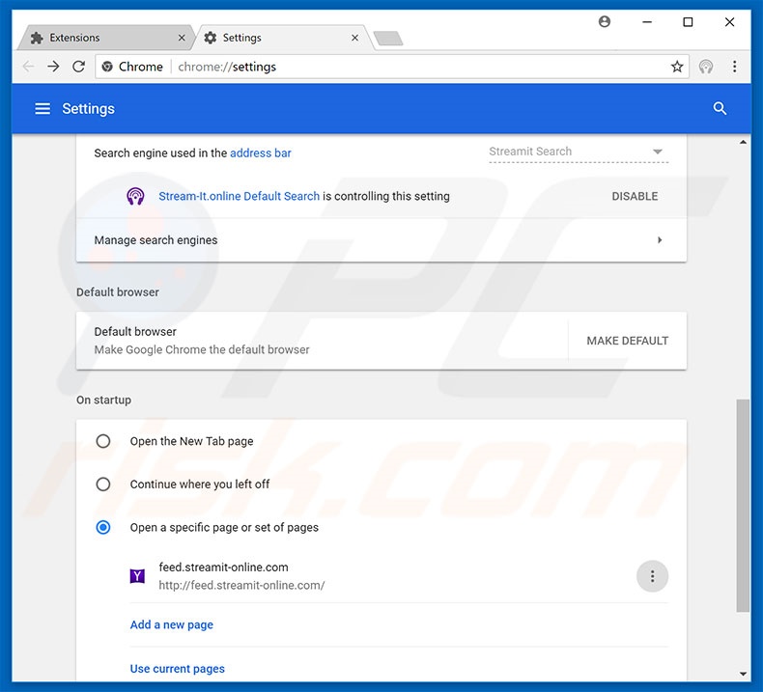
Task: Click Add a new page
Action: tap(171, 624)
